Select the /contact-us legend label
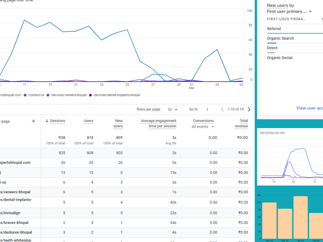The height and width of the screenshot is (242, 323). [36, 95]
